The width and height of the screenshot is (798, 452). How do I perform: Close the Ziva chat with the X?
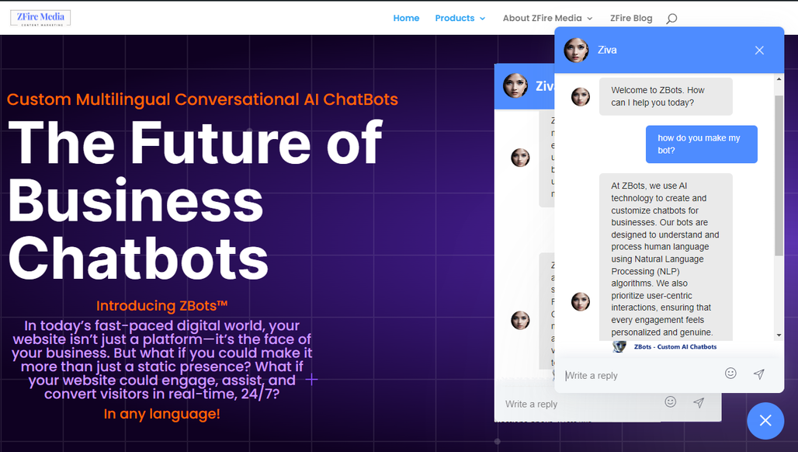pyautogui.click(x=759, y=50)
